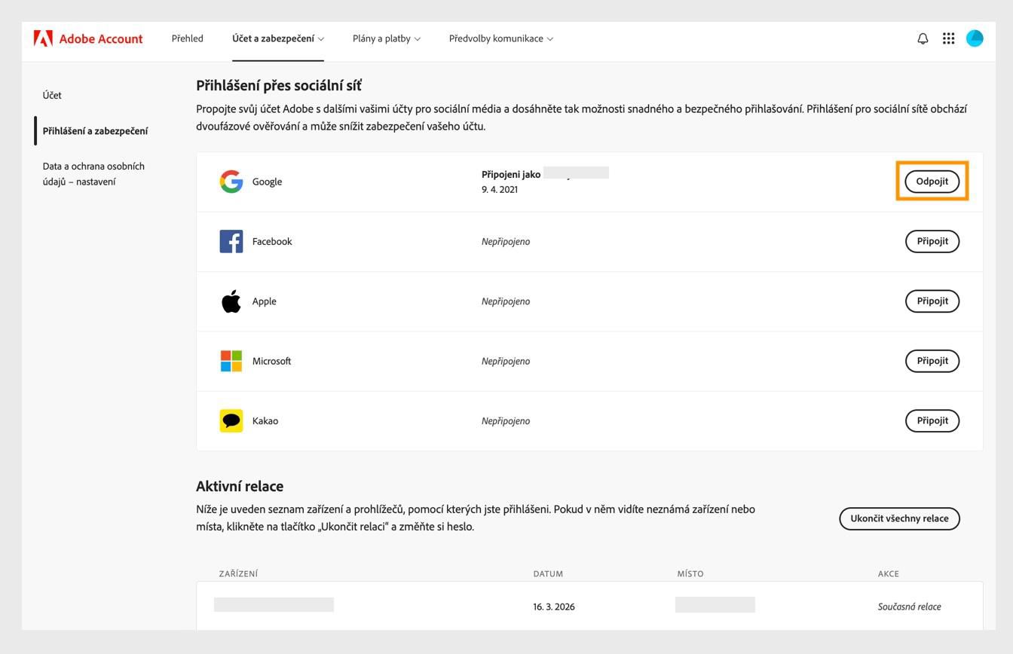Connect Facebook with its Připojit control
Screen dimensions: 1013x654
(932, 241)
